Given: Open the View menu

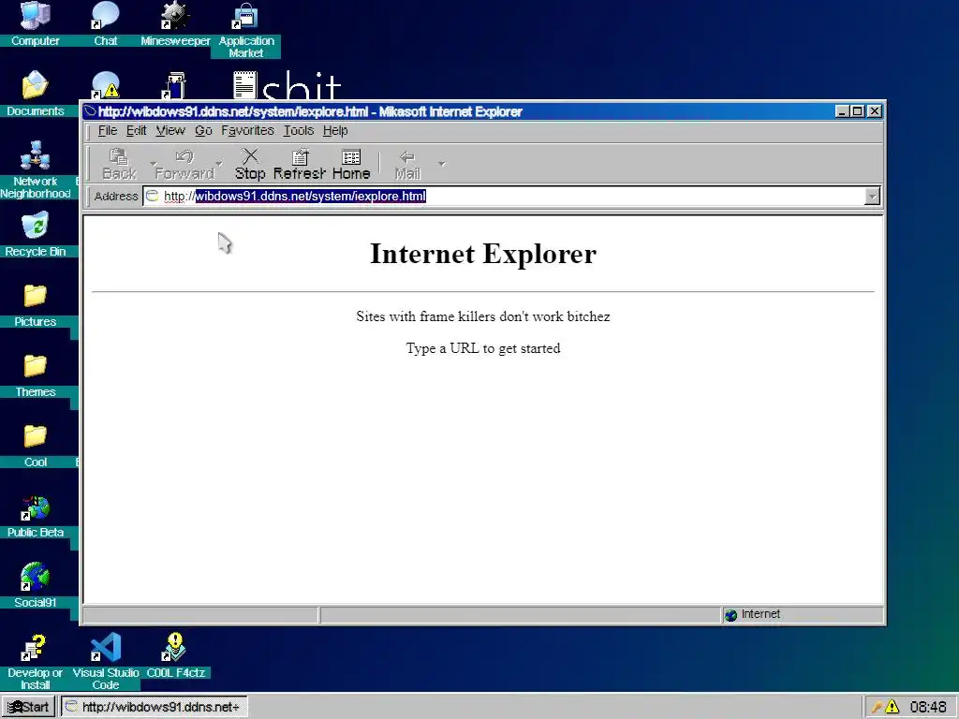Looking at the screenshot, I should pos(170,131).
